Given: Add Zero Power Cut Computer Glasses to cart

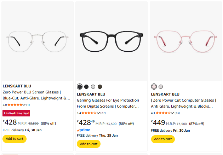Looking at the screenshot, I should pyautogui.click(x=163, y=139).
